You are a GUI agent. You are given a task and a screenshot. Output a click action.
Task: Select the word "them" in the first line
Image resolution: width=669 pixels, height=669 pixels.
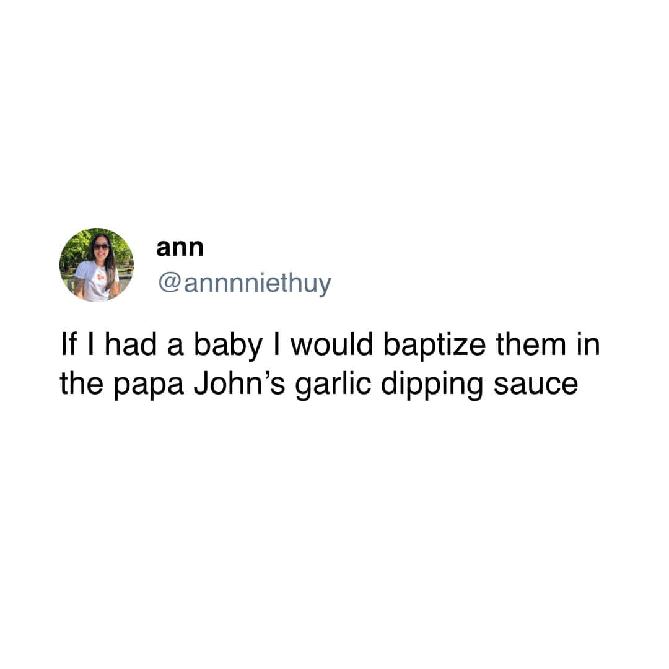pos(531,345)
